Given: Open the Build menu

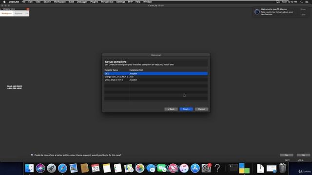Looking at the screenshot, I should tap(71, 2).
